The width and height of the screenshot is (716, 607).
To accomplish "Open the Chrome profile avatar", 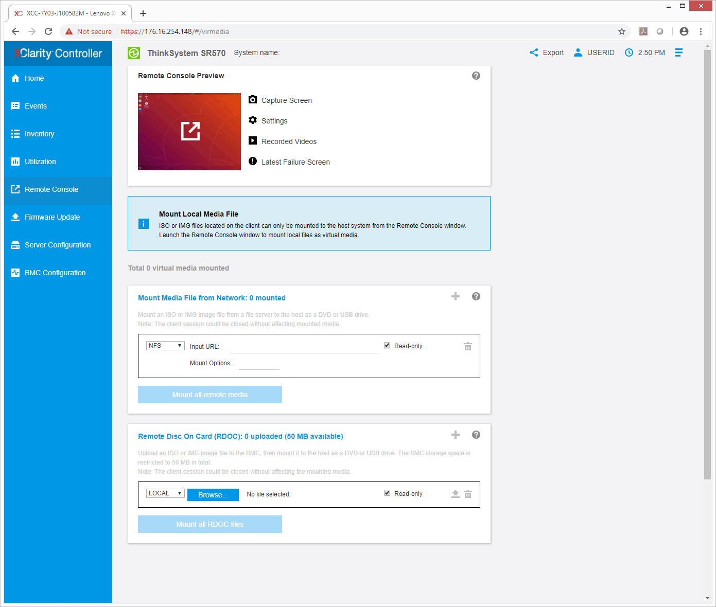I will (684, 31).
